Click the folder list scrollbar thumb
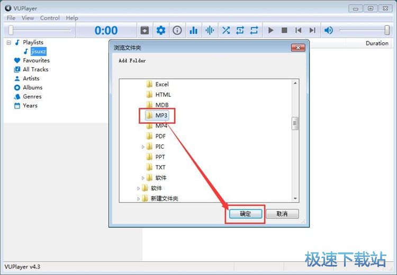 pos(295,123)
